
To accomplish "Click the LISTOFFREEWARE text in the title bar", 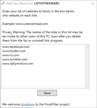I will pyautogui.click(x=47, y=3).
